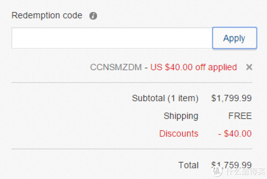Click the Shipping label
The image size is (267, 179).
pyautogui.click(x=181, y=116)
